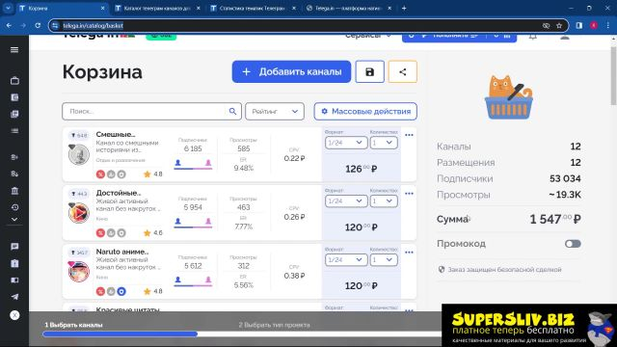Click the shield icon beside secure deal note

click(x=442, y=270)
